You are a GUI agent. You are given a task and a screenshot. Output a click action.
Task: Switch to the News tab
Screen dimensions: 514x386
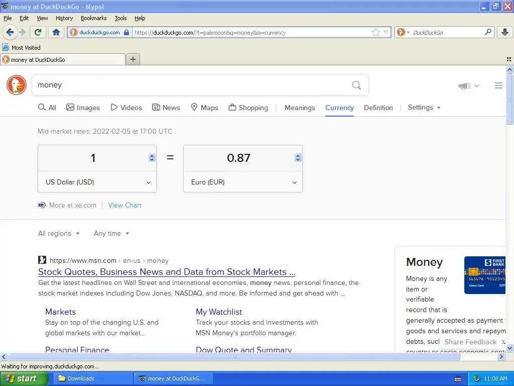click(x=166, y=108)
